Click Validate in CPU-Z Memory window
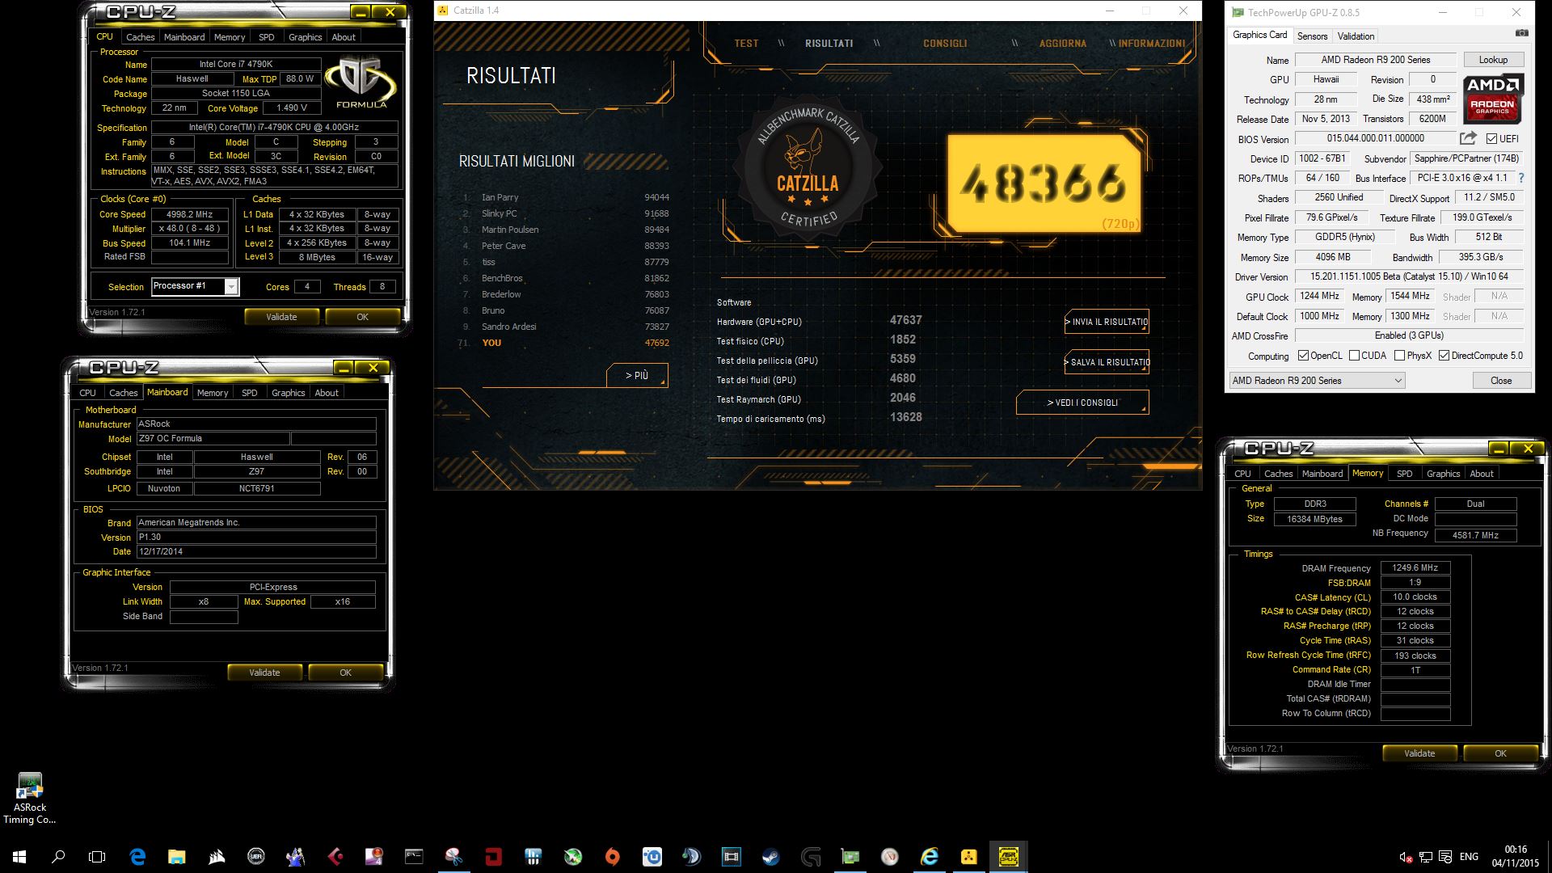 [x=1419, y=753]
